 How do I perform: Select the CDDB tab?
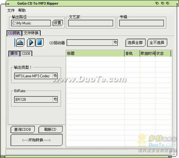point(26,53)
